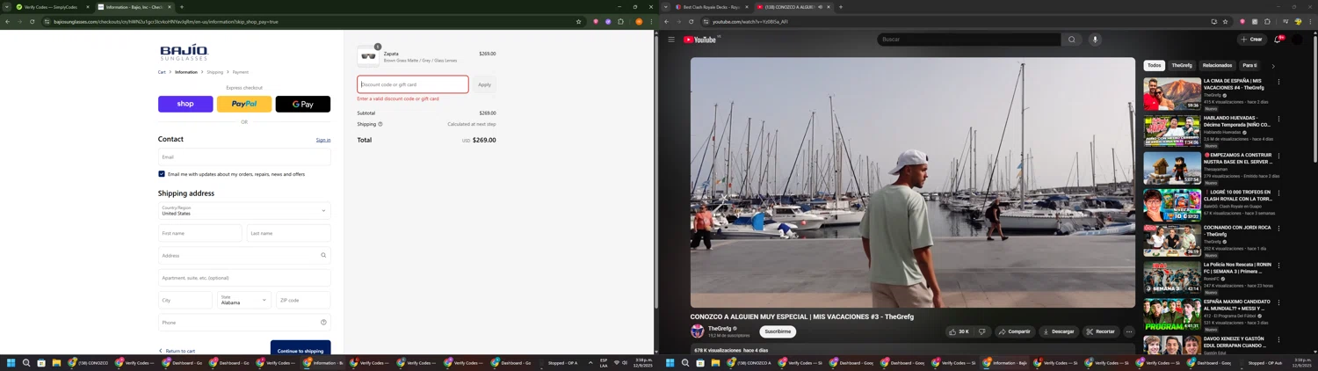Click the YouTube logo home link
The width and height of the screenshot is (1318, 371).
coord(700,40)
